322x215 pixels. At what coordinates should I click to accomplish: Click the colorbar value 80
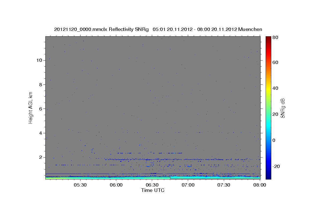coord(275,38)
